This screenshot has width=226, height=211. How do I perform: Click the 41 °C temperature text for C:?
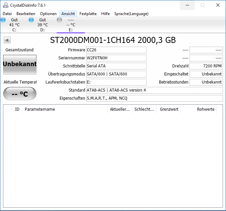(x=14, y=25)
